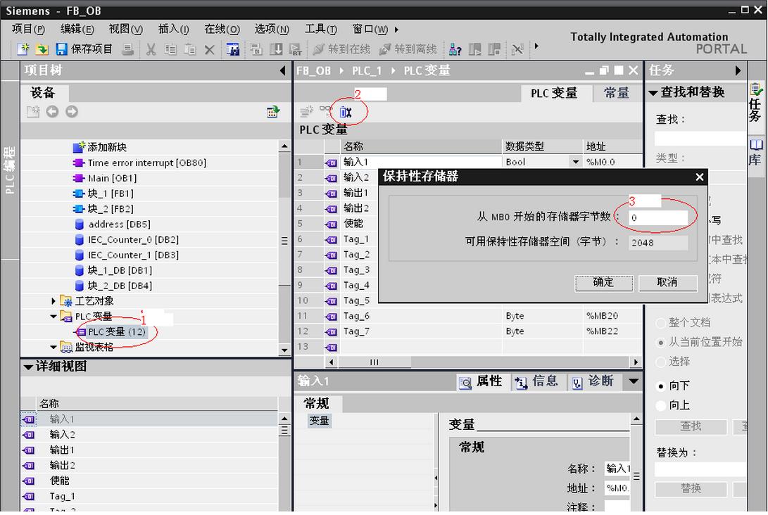
Task: Click the Download to device icon
Action: click(x=276, y=49)
